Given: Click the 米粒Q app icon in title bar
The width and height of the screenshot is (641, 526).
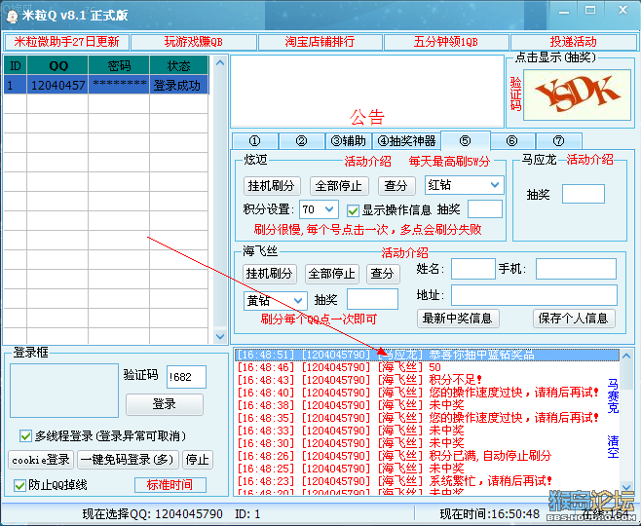Looking at the screenshot, I should (12, 16).
